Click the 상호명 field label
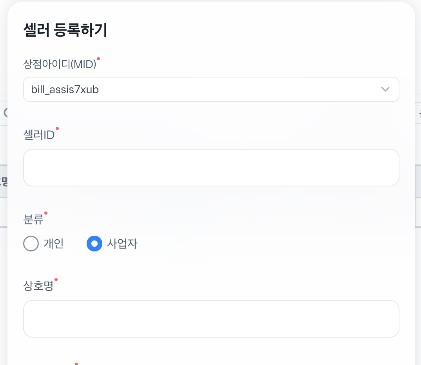This screenshot has width=421, height=365. (x=38, y=286)
